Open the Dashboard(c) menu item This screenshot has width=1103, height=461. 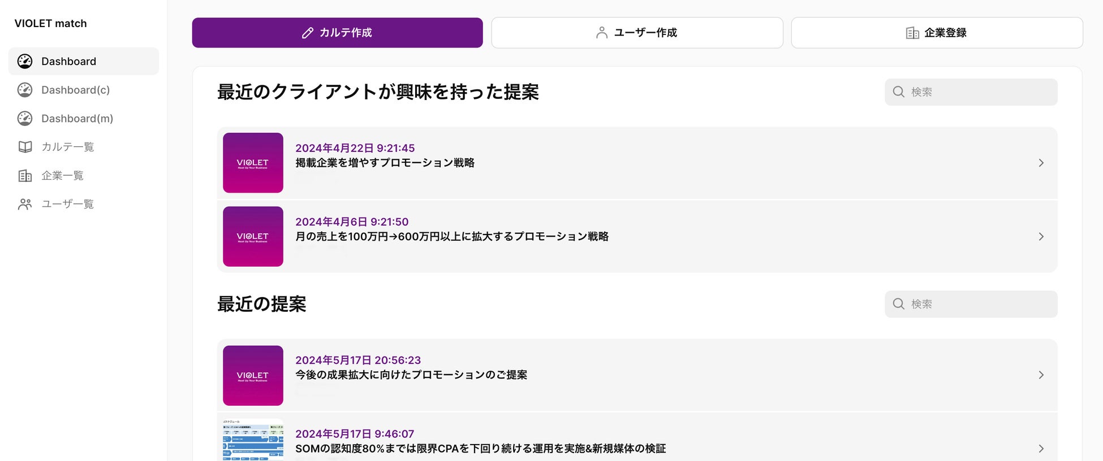click(84, 90)
